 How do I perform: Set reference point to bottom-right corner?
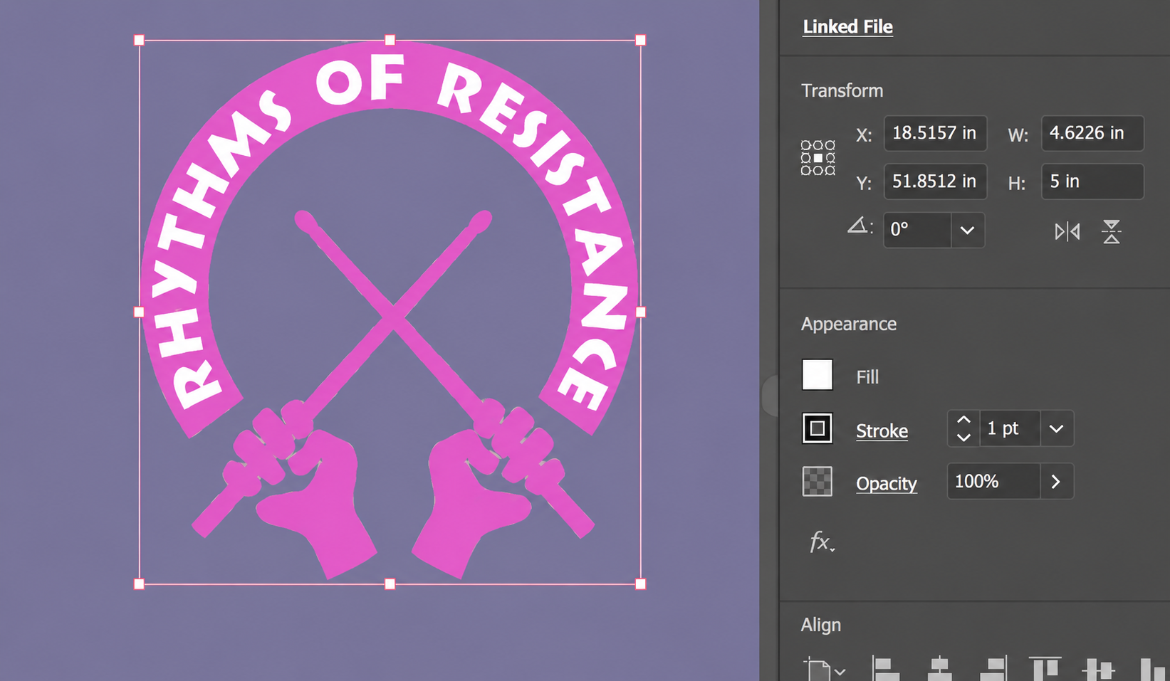click(x=830, y=170)
